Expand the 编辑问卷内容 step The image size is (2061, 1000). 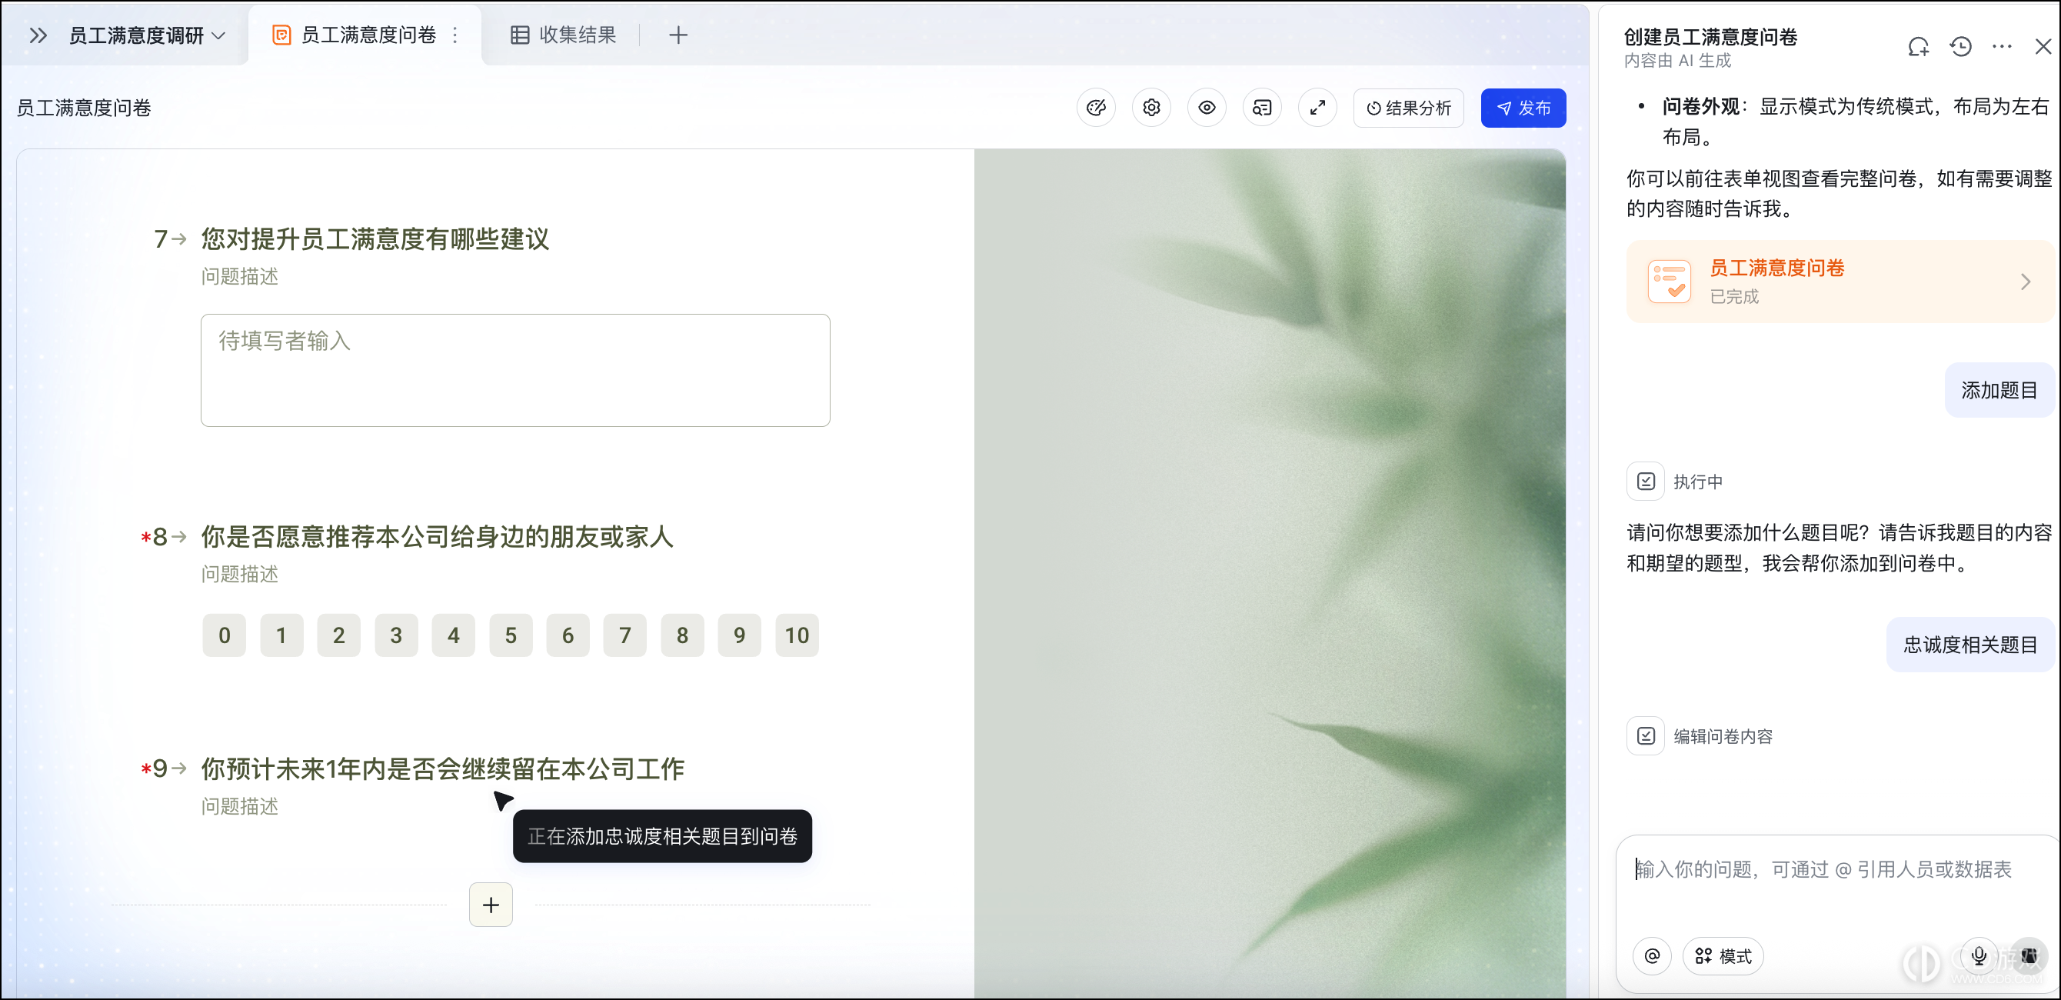(1700, 736)
